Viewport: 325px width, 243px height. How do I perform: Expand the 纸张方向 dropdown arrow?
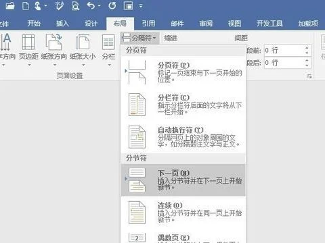click(55, 65)
